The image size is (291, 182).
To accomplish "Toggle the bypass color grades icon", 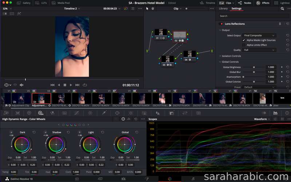I will (x=126, y=9).
